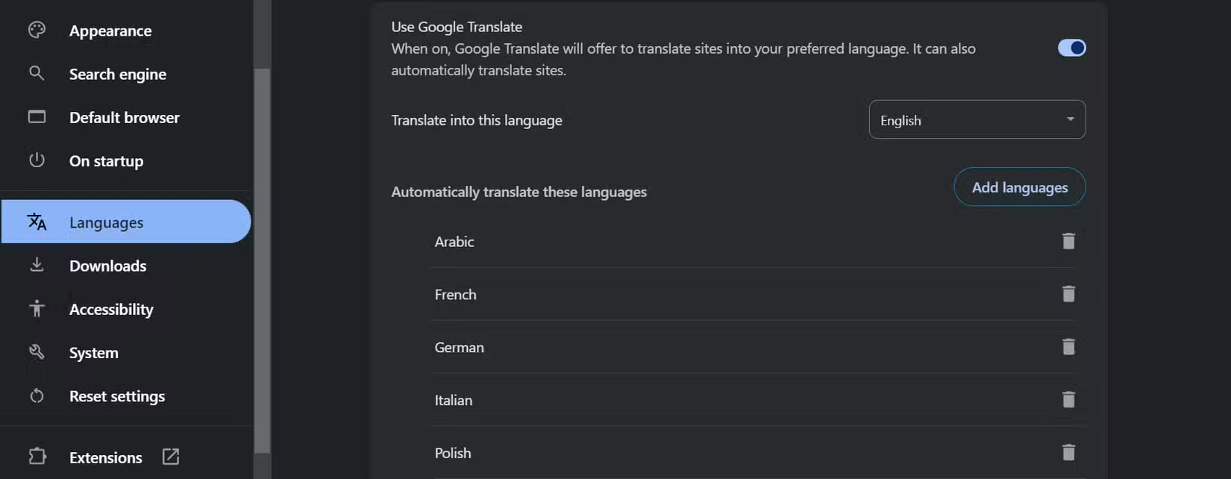The width and height of the screenshot is (1231, 479).
Task: Remove Polish with the trash icon
Action: [x=1068, y=452]
